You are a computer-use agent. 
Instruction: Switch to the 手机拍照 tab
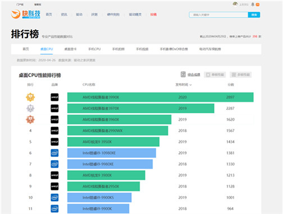(118, 49)
